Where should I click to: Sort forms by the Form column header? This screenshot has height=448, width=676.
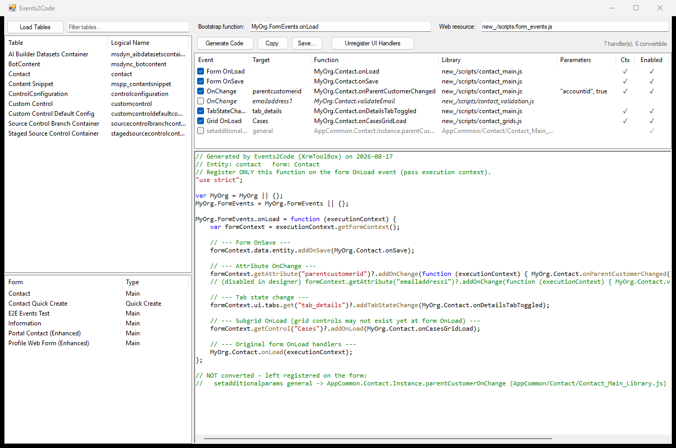pos(64,282)
